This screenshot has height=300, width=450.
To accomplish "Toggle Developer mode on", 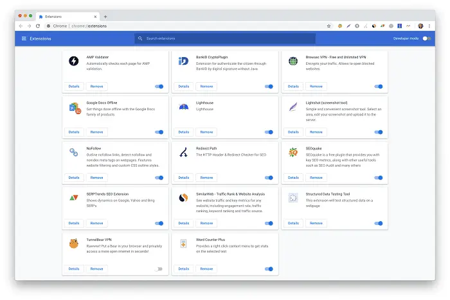I will (426, 38).
